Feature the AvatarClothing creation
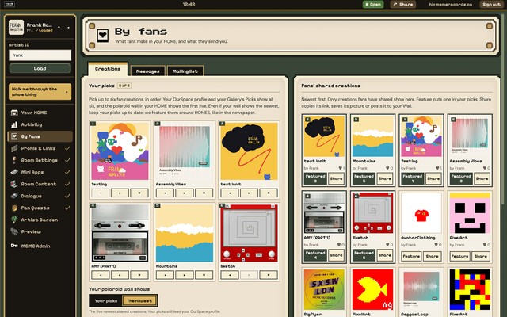The height and width of the screenshot is (317, 507). [x=411, y=256]
